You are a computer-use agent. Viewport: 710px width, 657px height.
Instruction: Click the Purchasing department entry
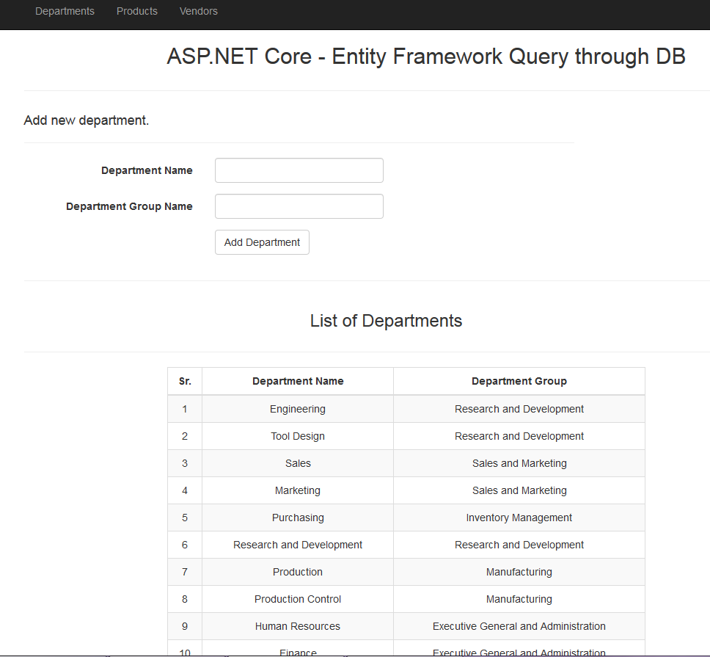(297, 518)
